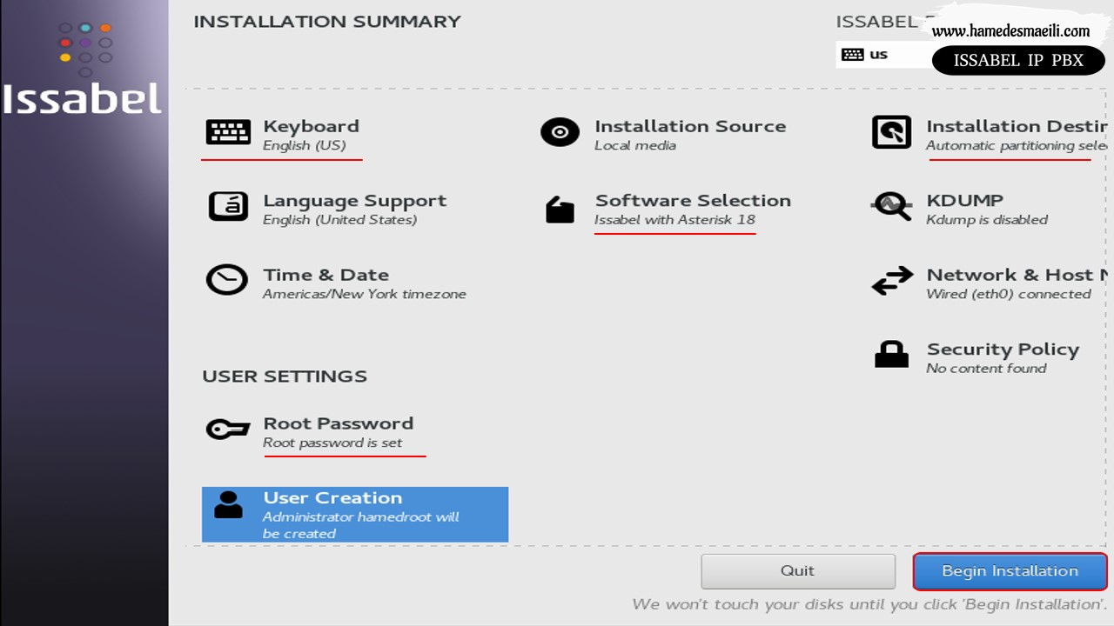Open Root Password settings label
Screen dimensions: 1114x626
[x=338, y=424]
